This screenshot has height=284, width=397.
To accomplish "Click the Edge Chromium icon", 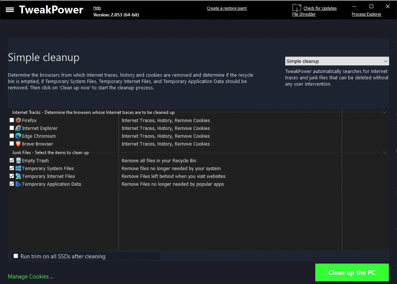I will tap(18, 136).
